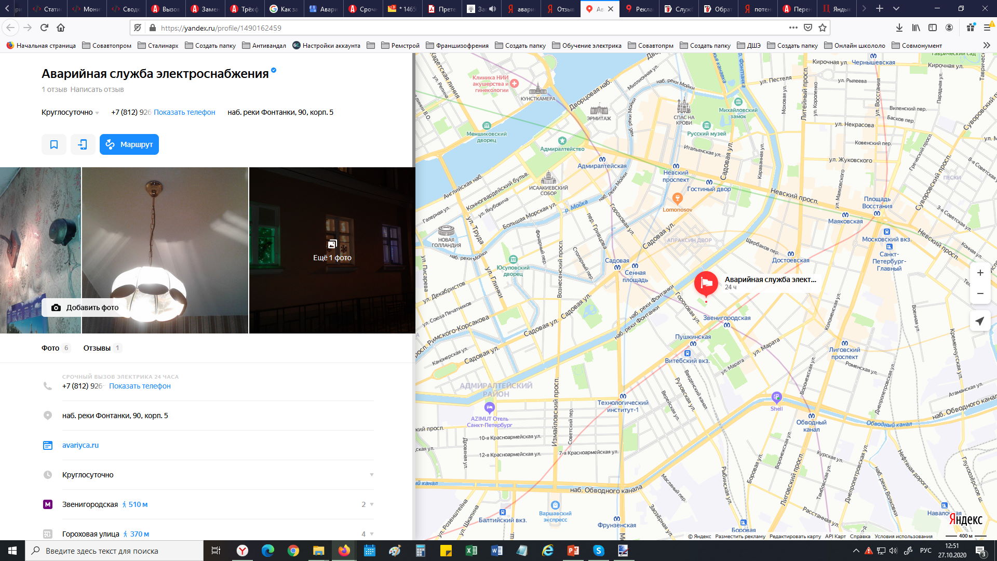Click the Маршрут route button
The width and height of the screenshot is (997, 561).
tap(129, 144)
